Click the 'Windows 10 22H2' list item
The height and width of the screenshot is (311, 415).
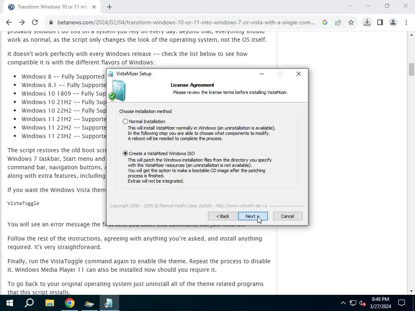[x=64, y=111]
